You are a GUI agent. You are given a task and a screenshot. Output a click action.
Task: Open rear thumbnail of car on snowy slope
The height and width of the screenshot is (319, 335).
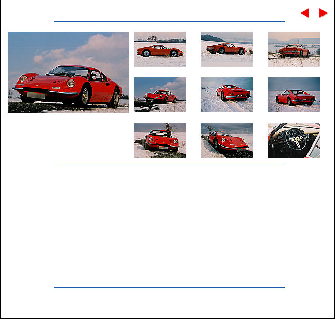coord(227,95)
